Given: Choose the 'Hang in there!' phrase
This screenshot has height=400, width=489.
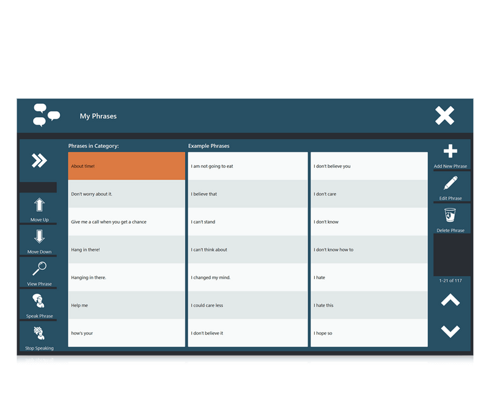Looking at the screenshot, I should (x=127, y=250).
